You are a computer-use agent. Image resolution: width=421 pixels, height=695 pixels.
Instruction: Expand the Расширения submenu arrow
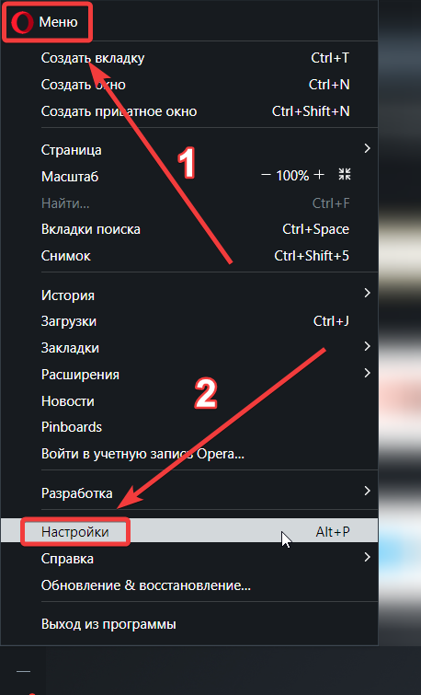[367, 373]
